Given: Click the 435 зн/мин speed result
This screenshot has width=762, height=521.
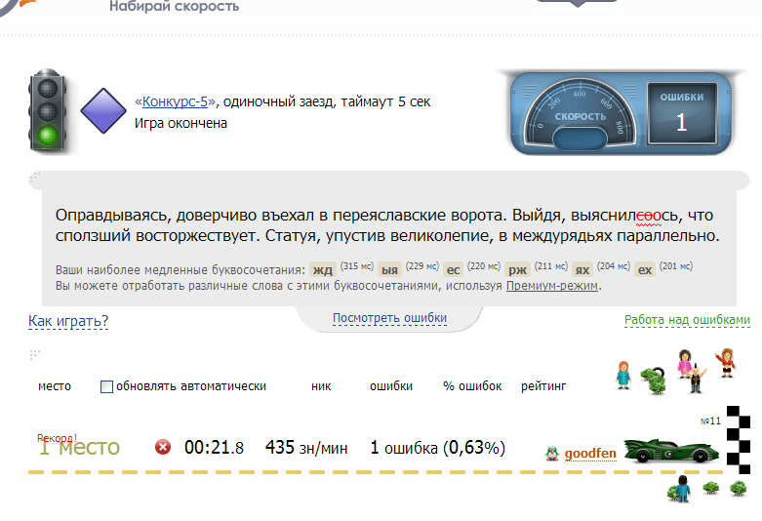Looking at the screenshot, I should [x=306, y=447].
